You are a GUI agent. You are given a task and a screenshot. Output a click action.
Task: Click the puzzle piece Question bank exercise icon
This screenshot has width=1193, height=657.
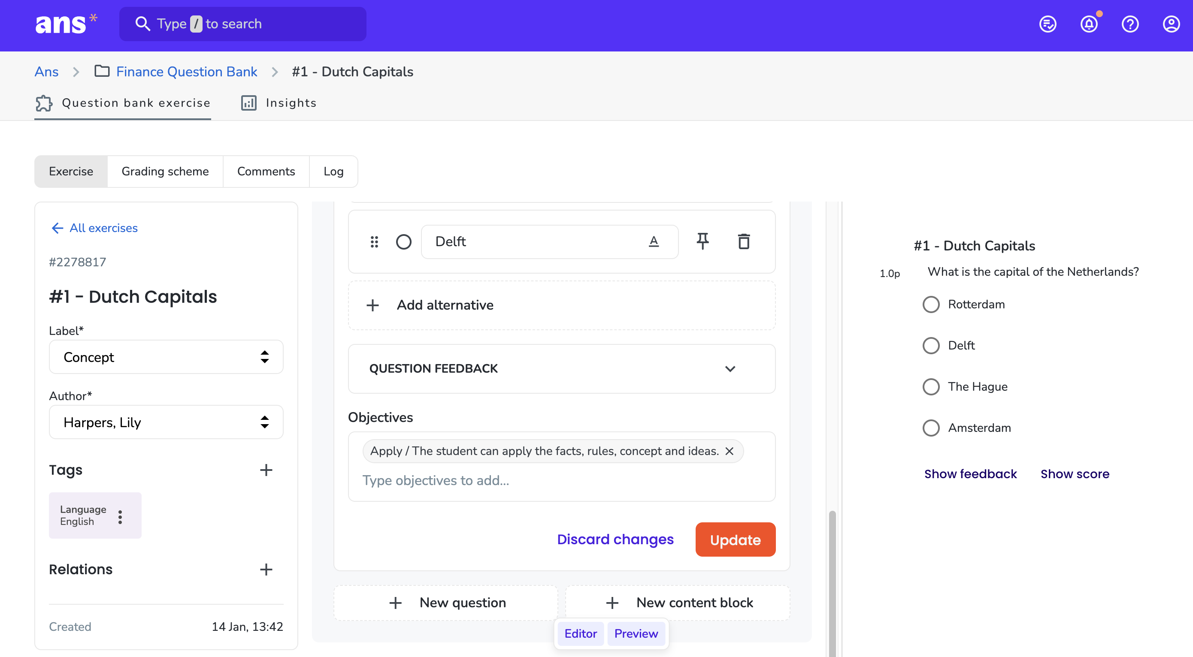click(x=44, y=103)
